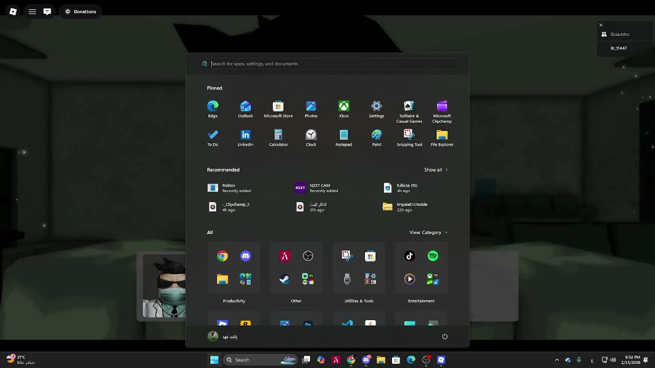Open TikTok in Entertainment category
655x368 pixels.
click(409, 256)
